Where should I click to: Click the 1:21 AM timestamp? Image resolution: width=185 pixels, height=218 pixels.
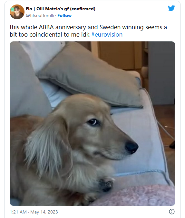click(18, 212)
